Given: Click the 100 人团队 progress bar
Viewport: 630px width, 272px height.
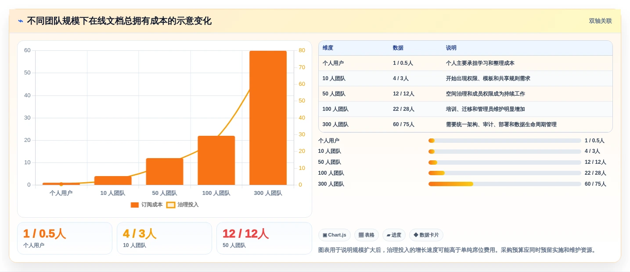Looking at the screenshot, I should pos(505,173).
